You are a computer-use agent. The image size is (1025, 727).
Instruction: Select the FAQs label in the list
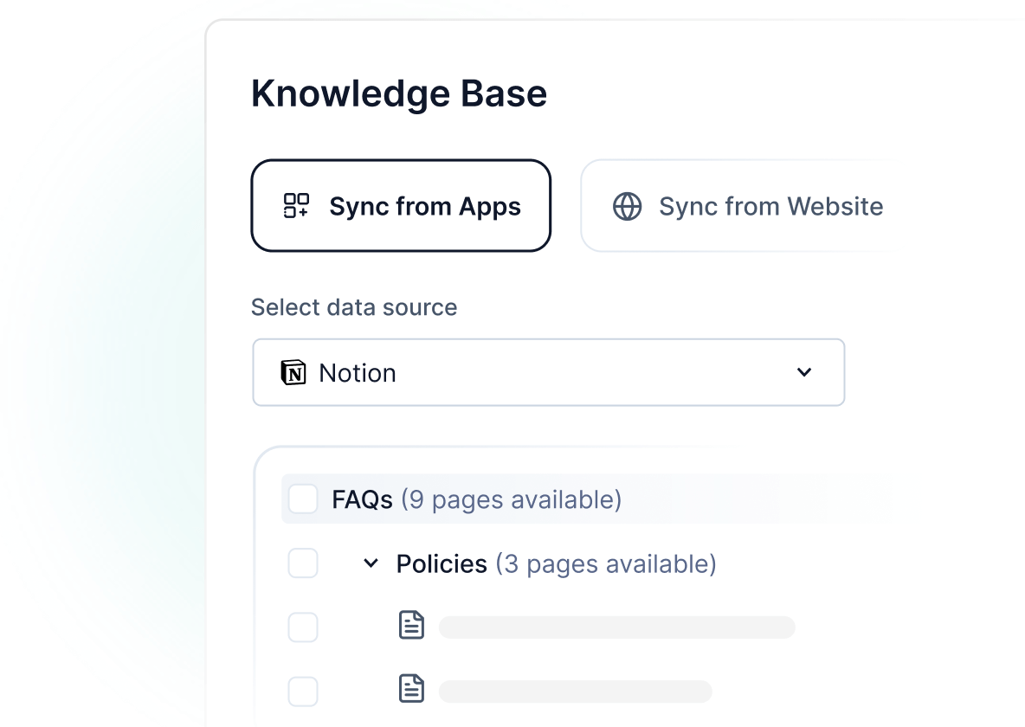tap(362, 499)
